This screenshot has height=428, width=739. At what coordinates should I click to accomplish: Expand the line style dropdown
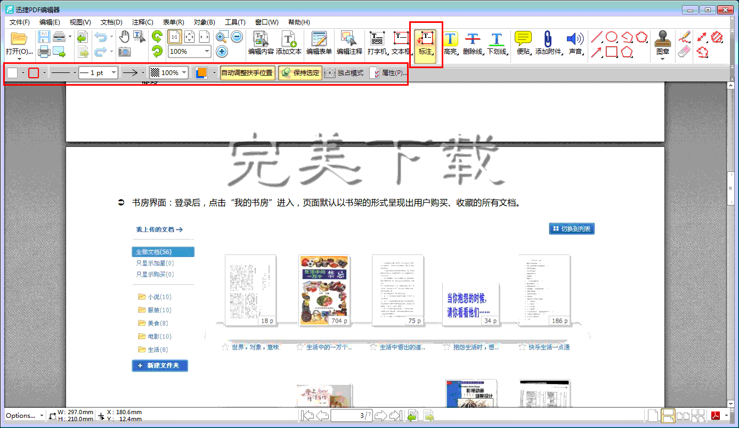75,73
